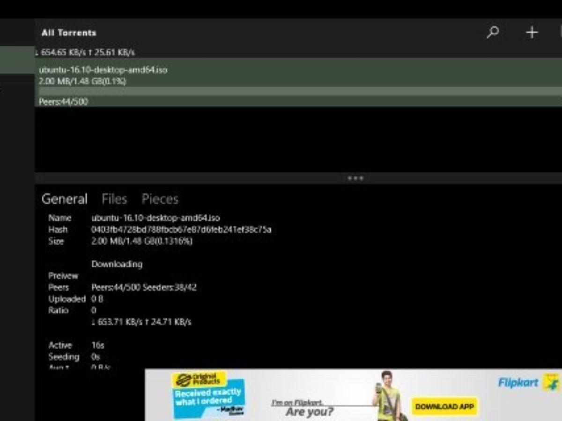
Task: Click the Preivew label
Action: click(x=63, y=276)
